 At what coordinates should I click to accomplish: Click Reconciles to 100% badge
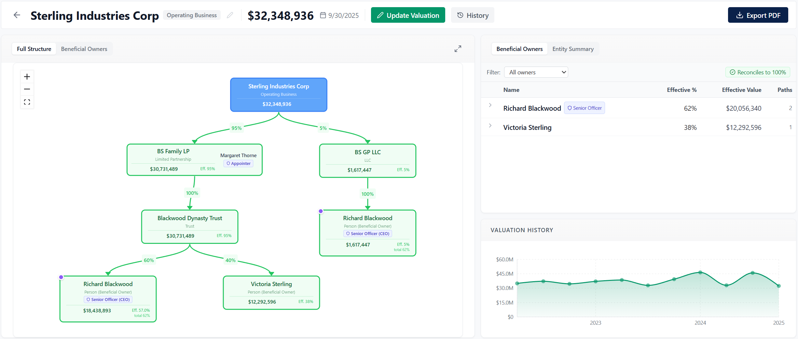[x=758, y=72]
